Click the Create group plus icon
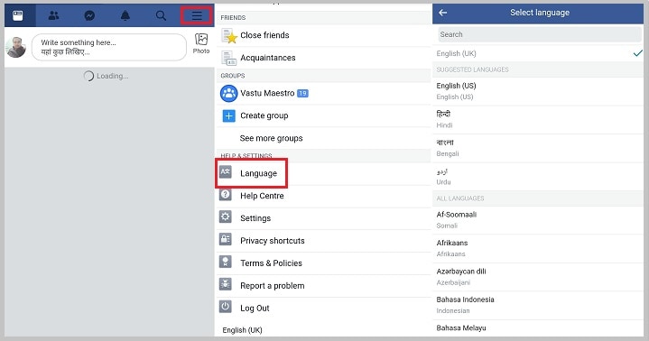649x341 pixels. (228, 115)
